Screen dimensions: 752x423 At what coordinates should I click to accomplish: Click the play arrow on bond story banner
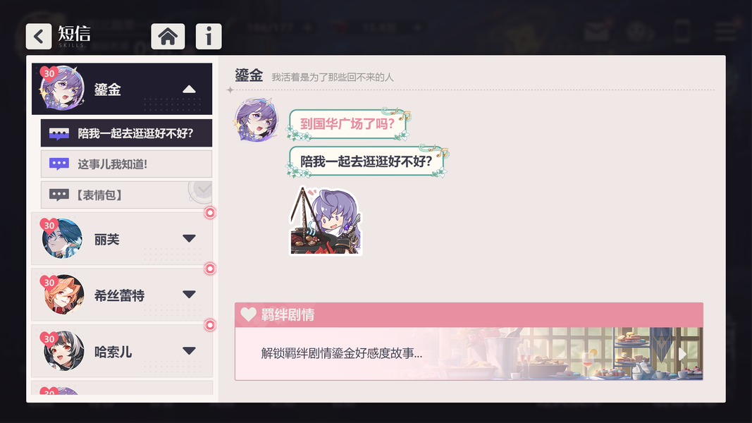682,354
